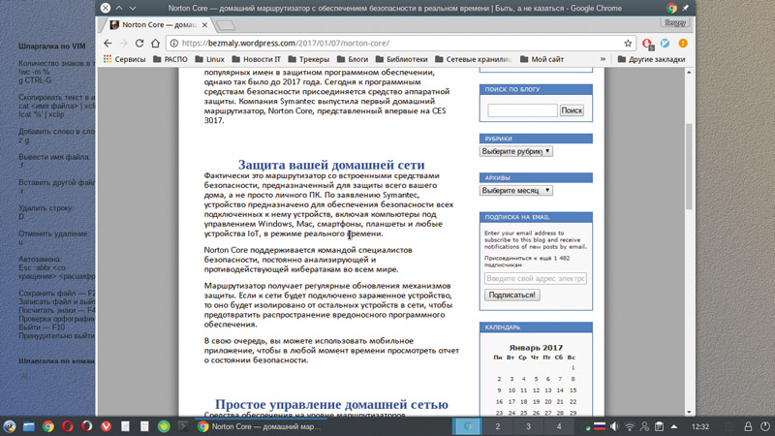The image size is (775, 436).
Task: Pin window with the title bar pin icon
Action: pos(685,8)
